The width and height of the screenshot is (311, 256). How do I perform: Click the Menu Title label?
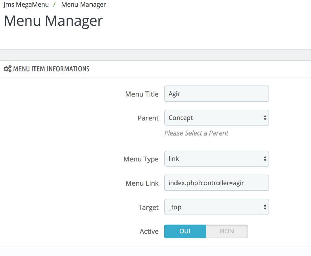pos(142,94)
